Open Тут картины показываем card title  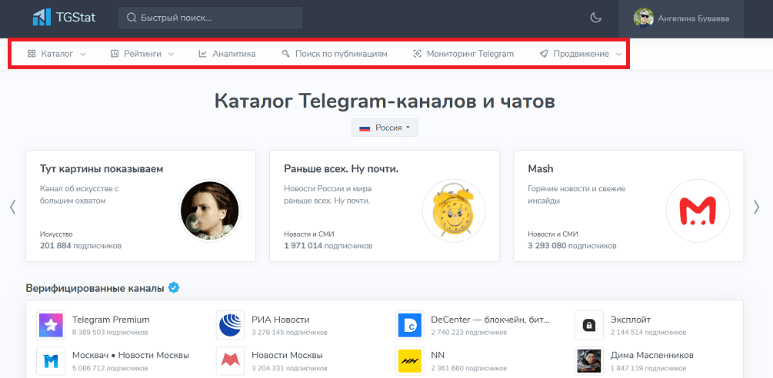[x=102, y=169]
